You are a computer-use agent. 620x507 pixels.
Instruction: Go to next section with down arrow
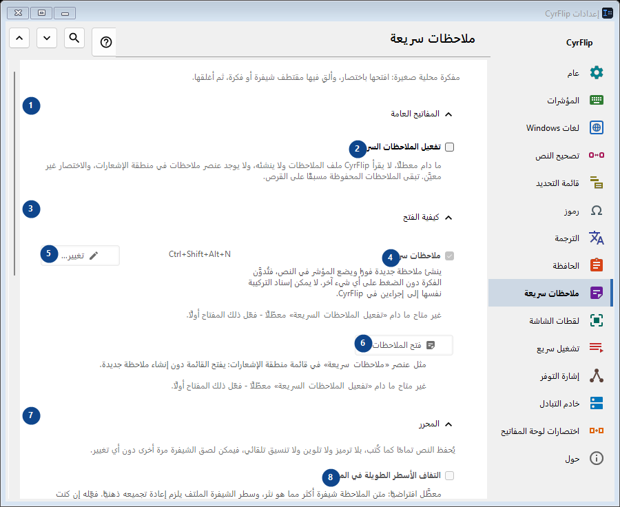pyautogui.click(x=47, y=38)
